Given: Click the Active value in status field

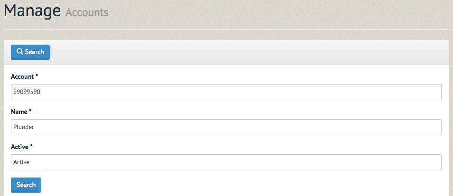Looking at the screenshot, I should (x=21, y=162).
